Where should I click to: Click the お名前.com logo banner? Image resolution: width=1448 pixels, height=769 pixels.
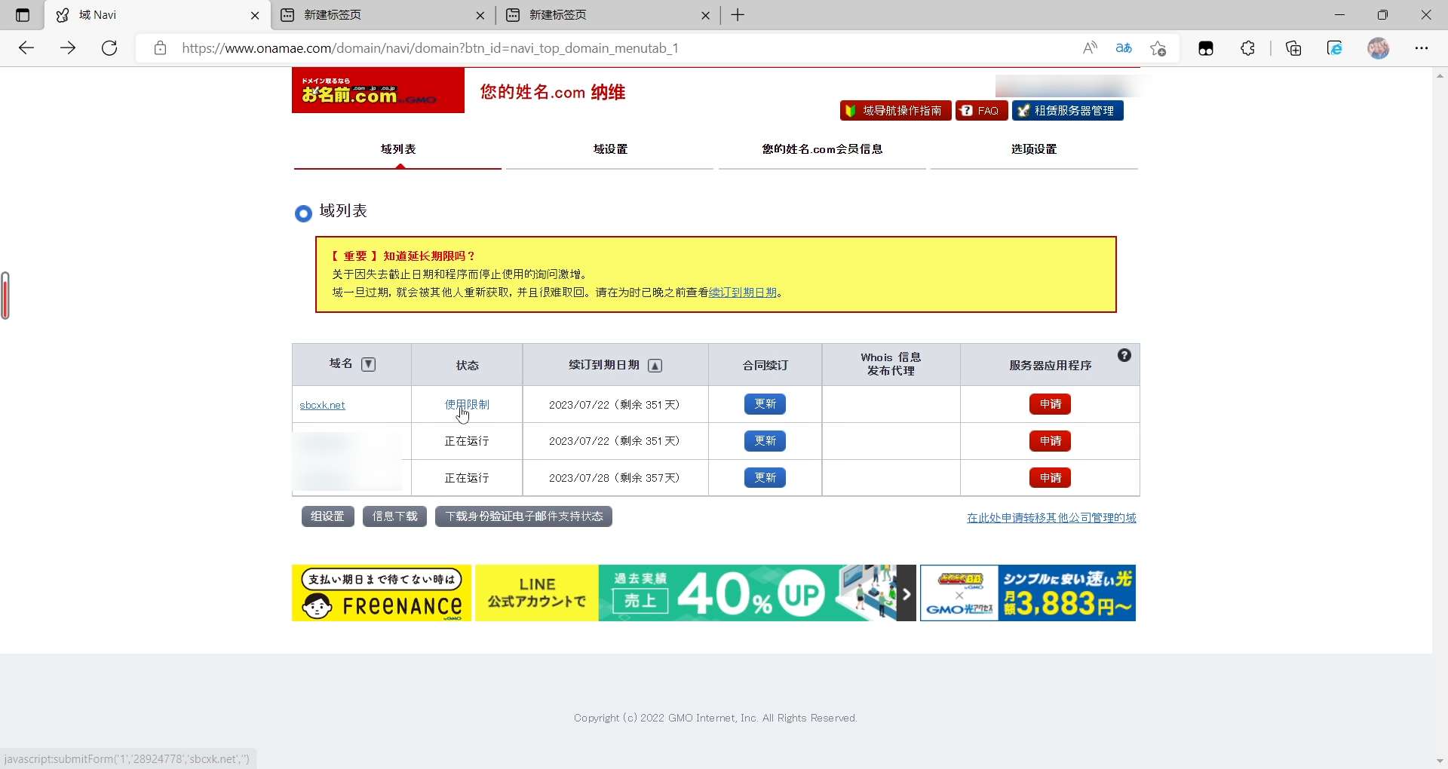coord(378,90)
